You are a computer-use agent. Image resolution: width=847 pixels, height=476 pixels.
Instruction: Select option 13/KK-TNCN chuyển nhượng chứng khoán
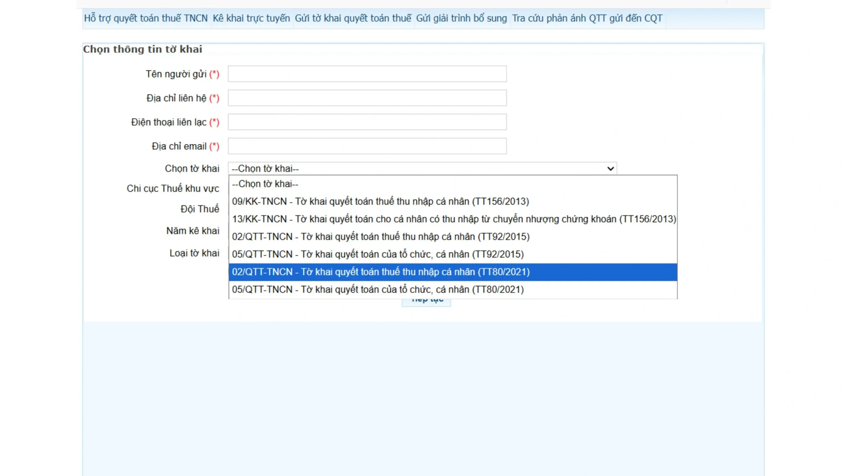(x=453, y=219)
